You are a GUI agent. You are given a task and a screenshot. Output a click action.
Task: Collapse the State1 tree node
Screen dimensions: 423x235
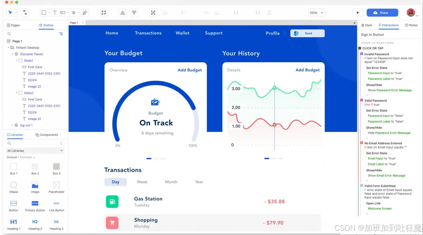pos(16,61)
